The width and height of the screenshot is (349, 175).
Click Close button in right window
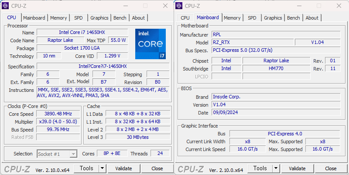(x=331, y=168)
